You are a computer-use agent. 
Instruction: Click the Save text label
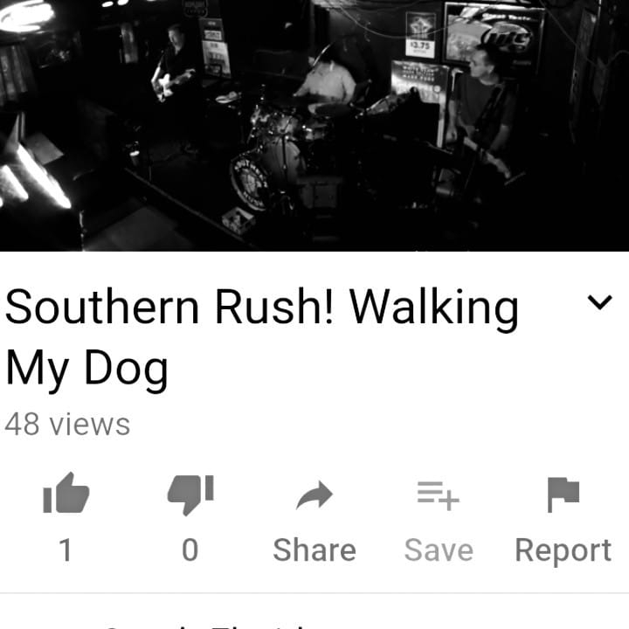(x=439, y=550)
